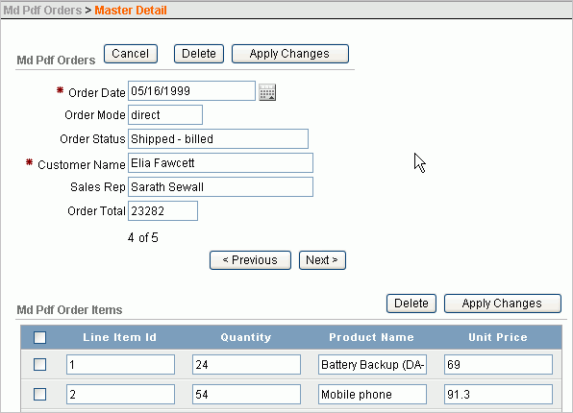Click the Sales Rep field

[220, 187]
